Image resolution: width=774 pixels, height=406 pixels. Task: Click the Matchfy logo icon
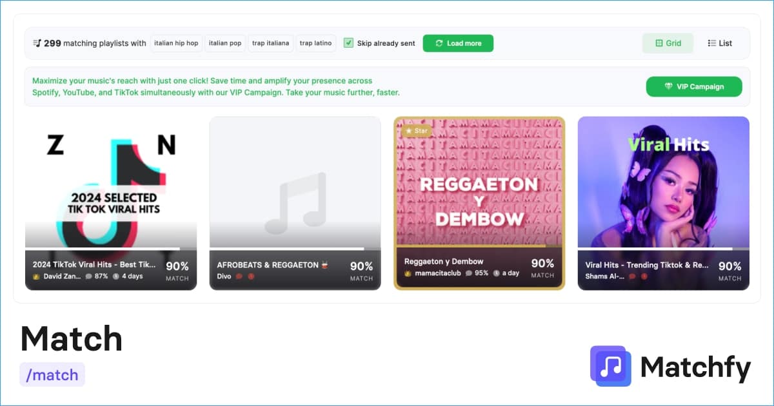tap(610, 366)
